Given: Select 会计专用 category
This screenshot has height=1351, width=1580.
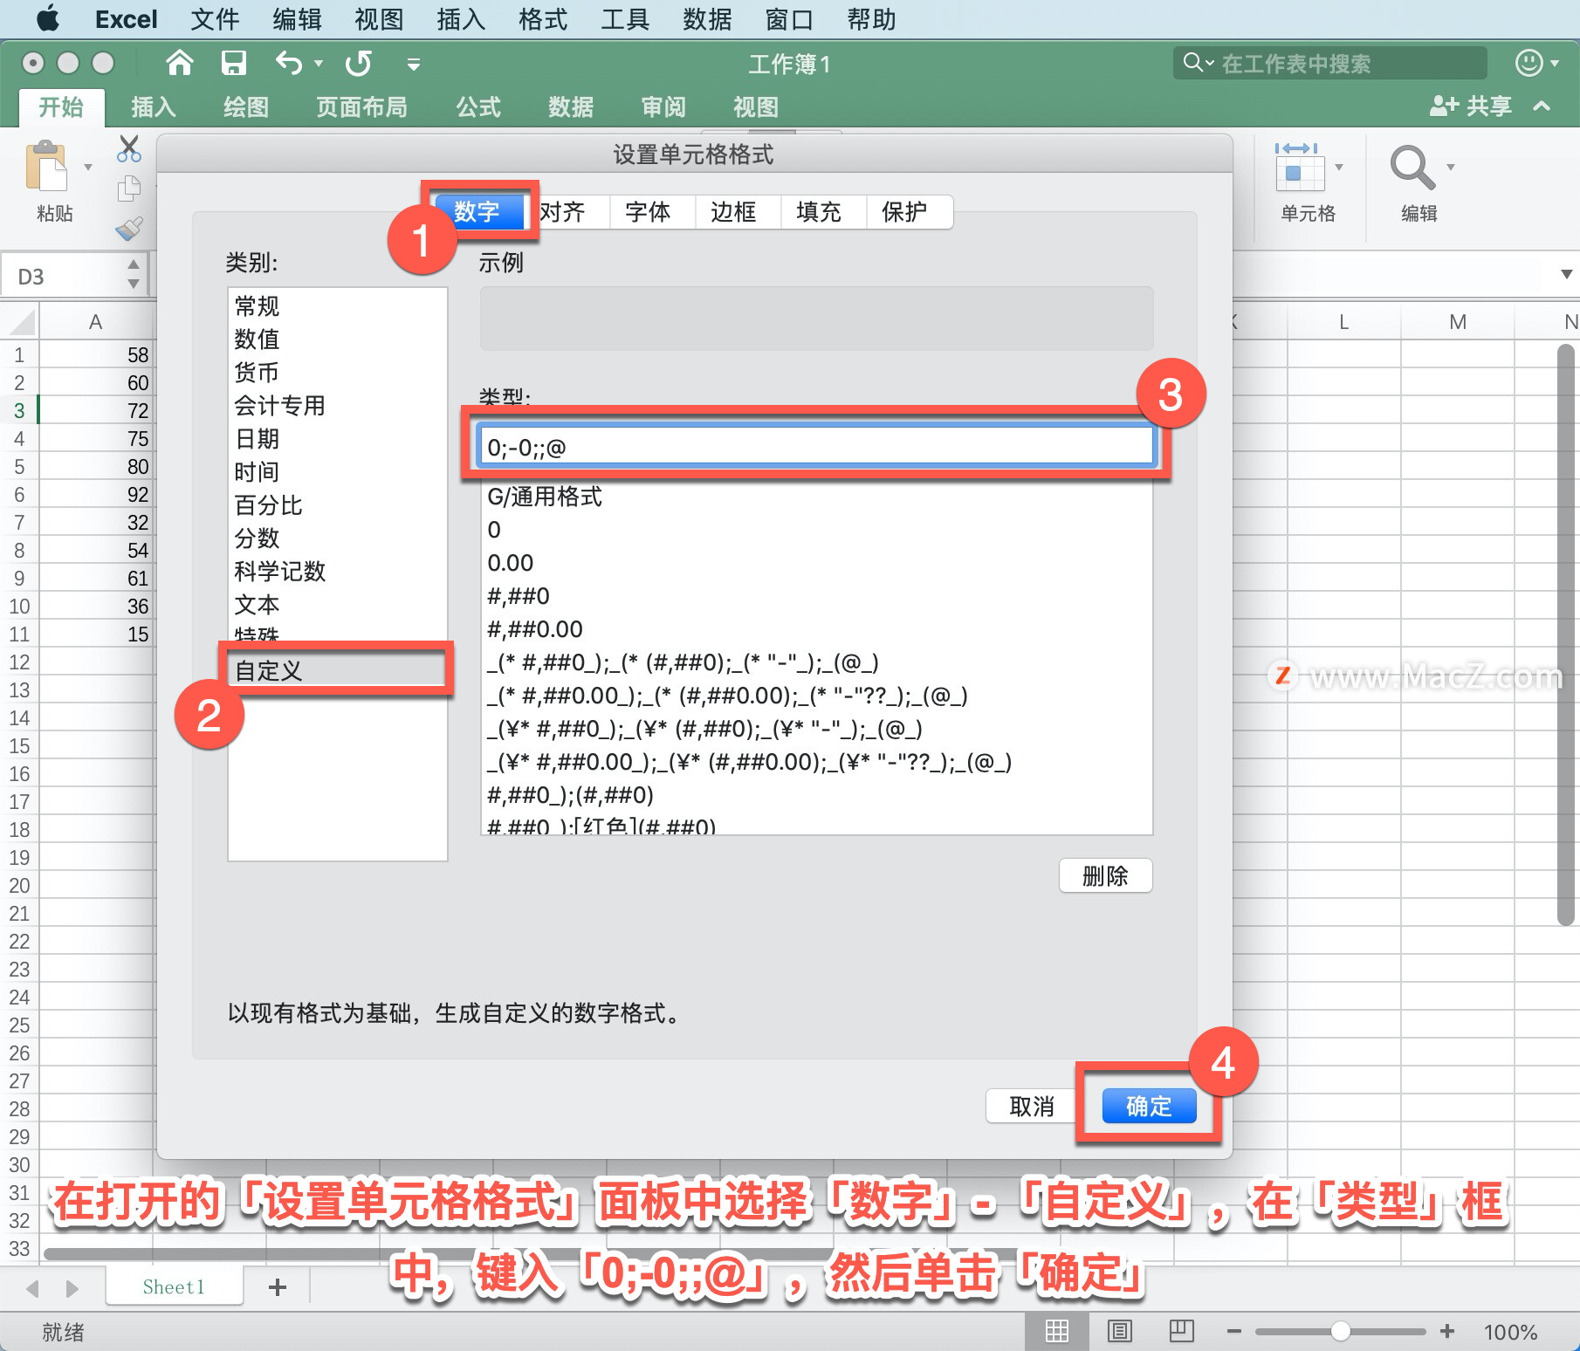Looking at the screenshot, I should pos(337,406).
